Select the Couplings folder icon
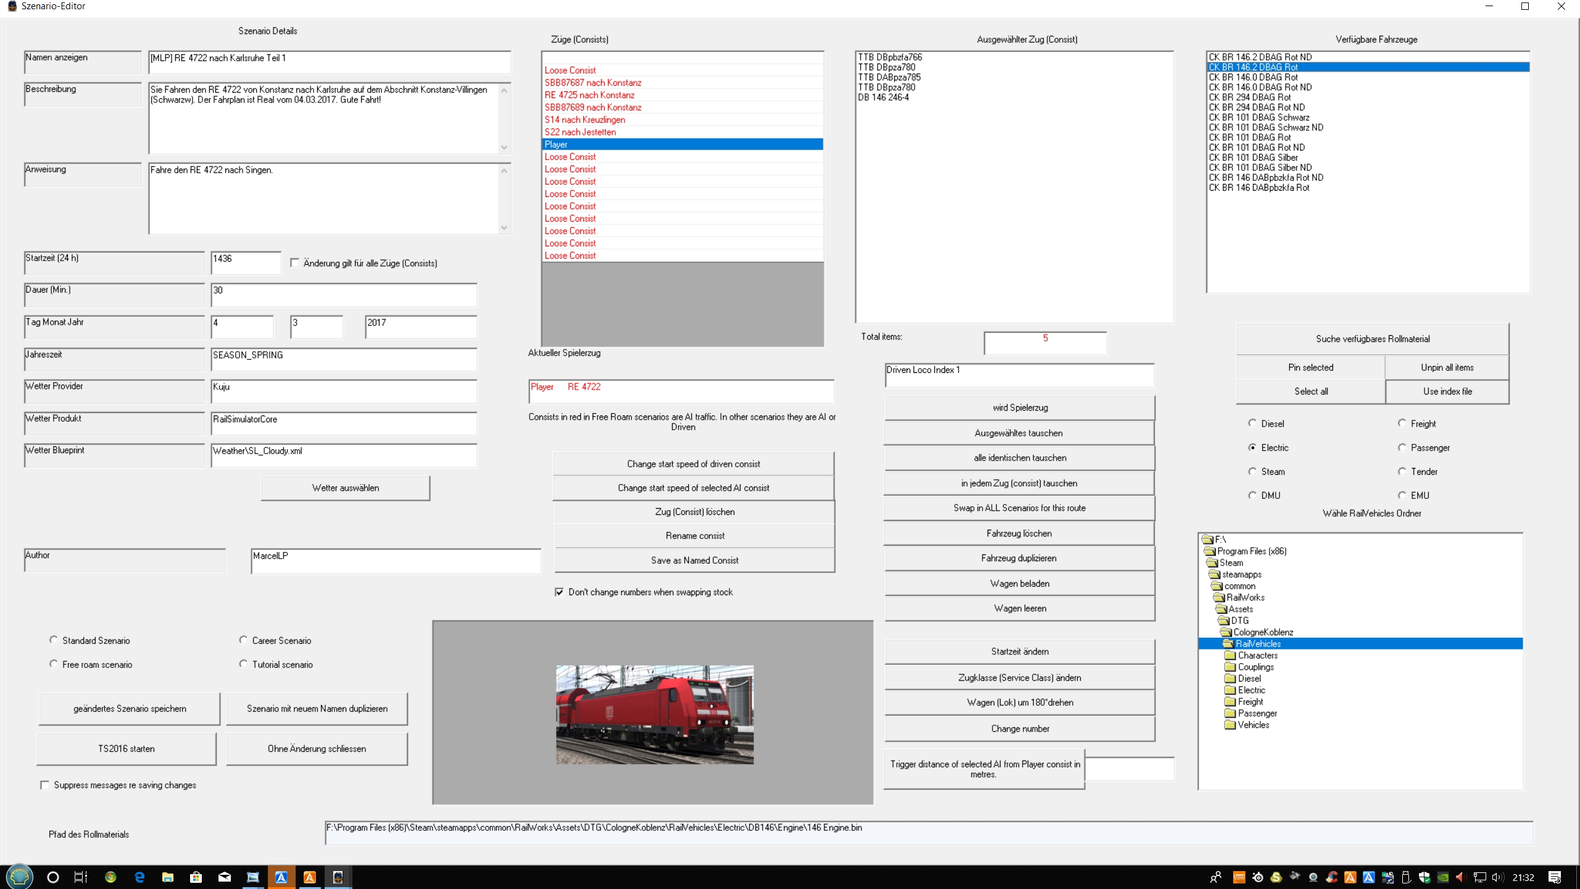Screen dimensions: 1580x889 tap(1230, 667)
